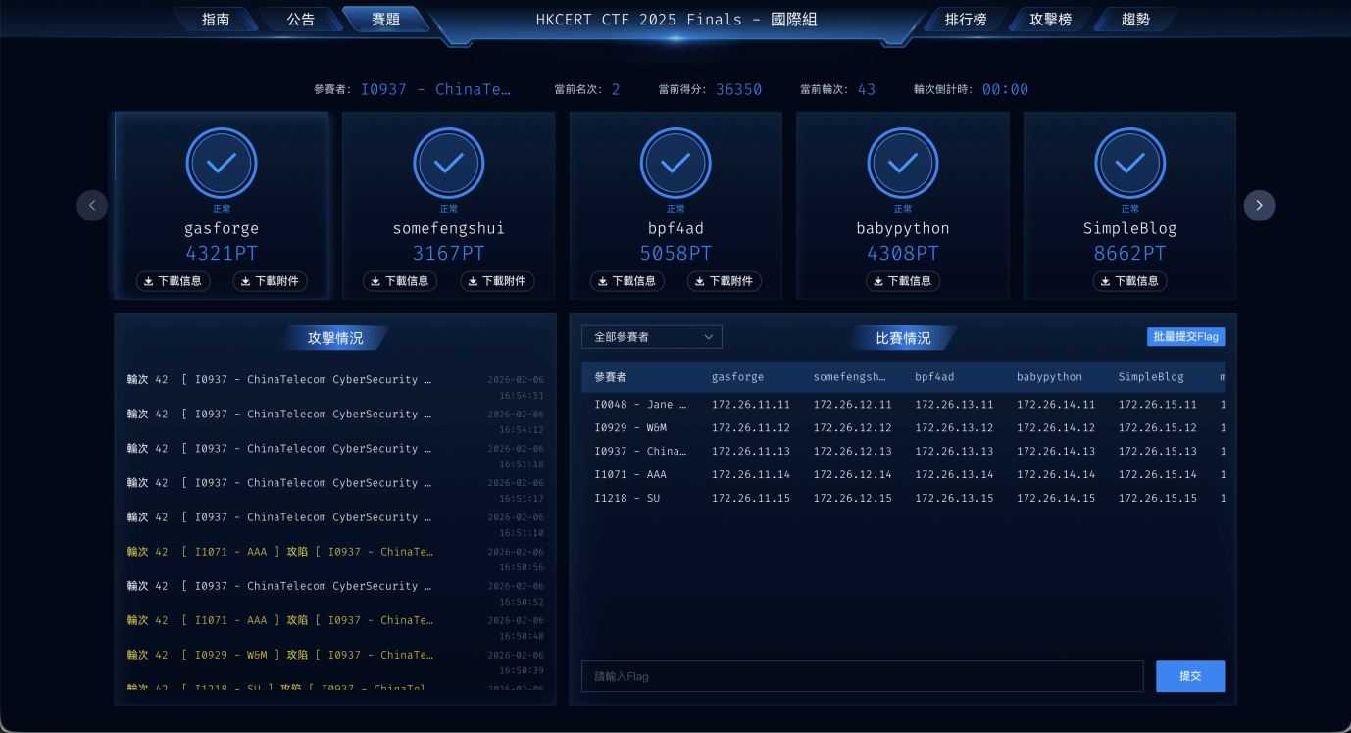Focus the 請輸入Flag input field
The height and width of the screenshot is (733, 1351).
862,676
